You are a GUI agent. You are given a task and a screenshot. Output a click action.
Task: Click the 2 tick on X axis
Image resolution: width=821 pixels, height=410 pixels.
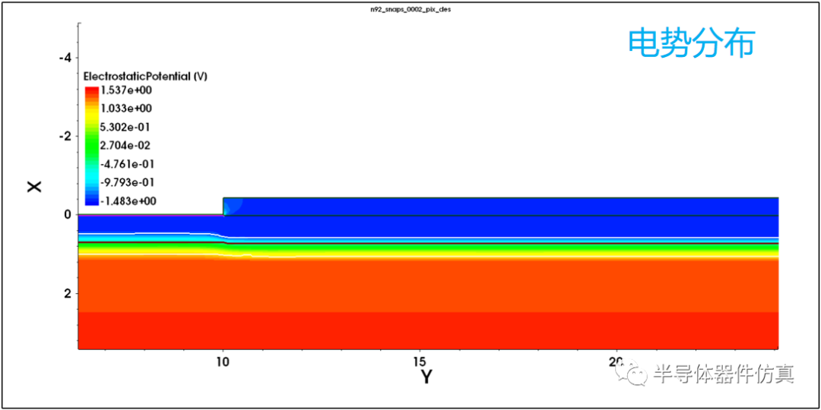click(68, 293)
